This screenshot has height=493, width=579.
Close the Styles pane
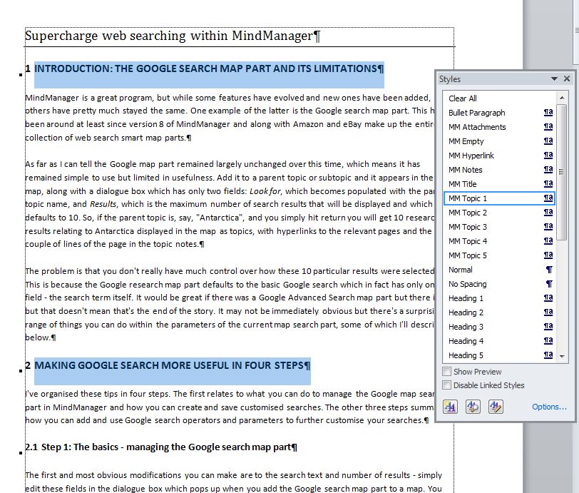click(567, 79)
